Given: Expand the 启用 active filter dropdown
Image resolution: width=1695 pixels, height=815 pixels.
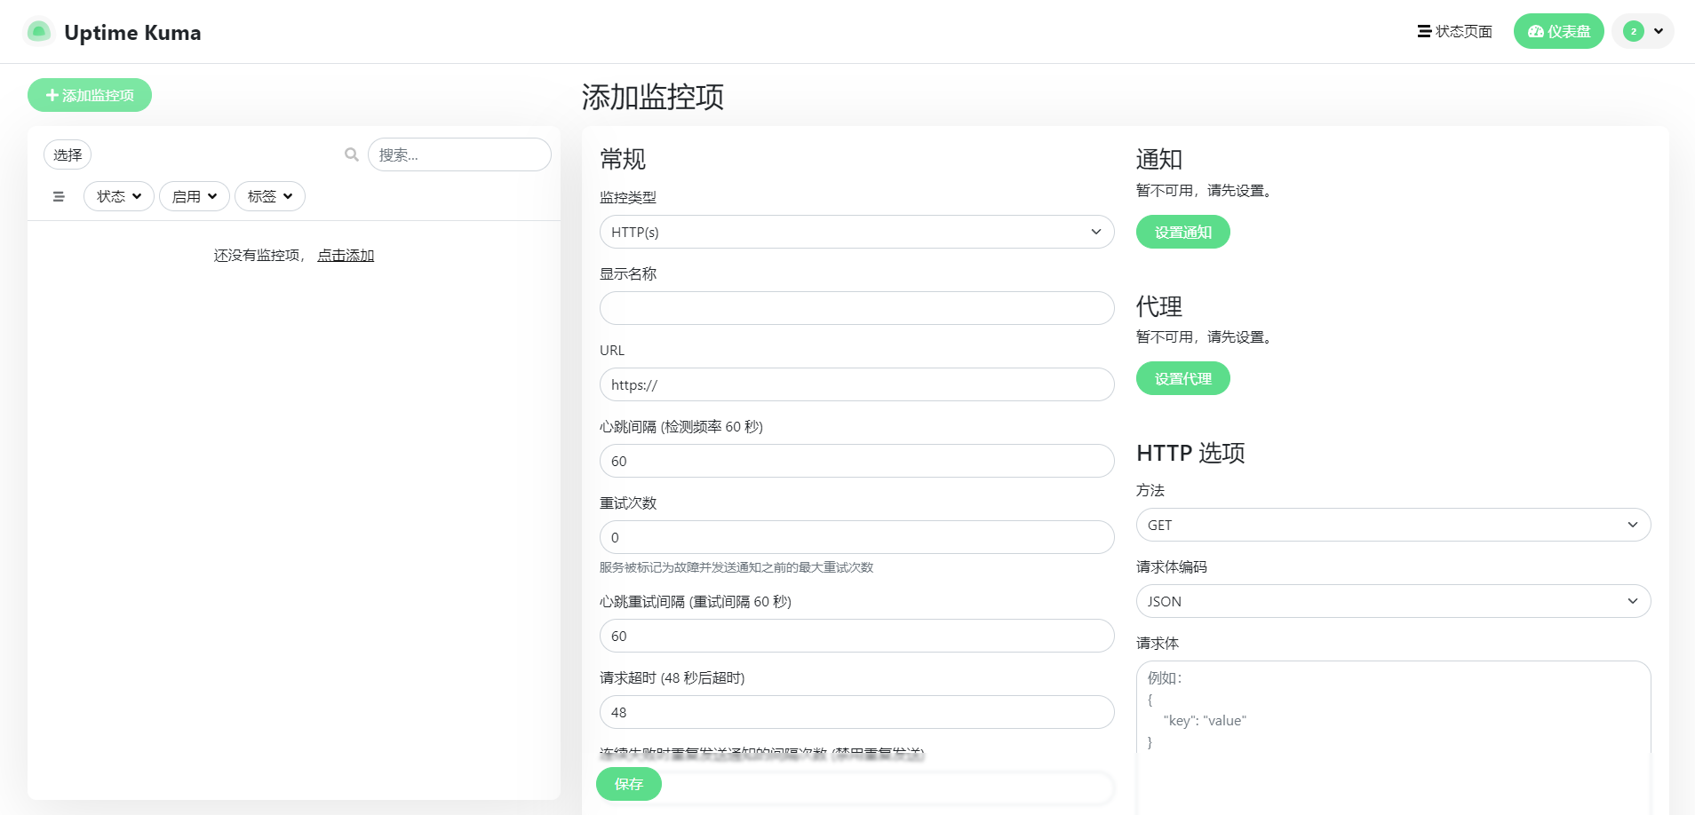Looking at the screenshot, I should coord(195,196).
